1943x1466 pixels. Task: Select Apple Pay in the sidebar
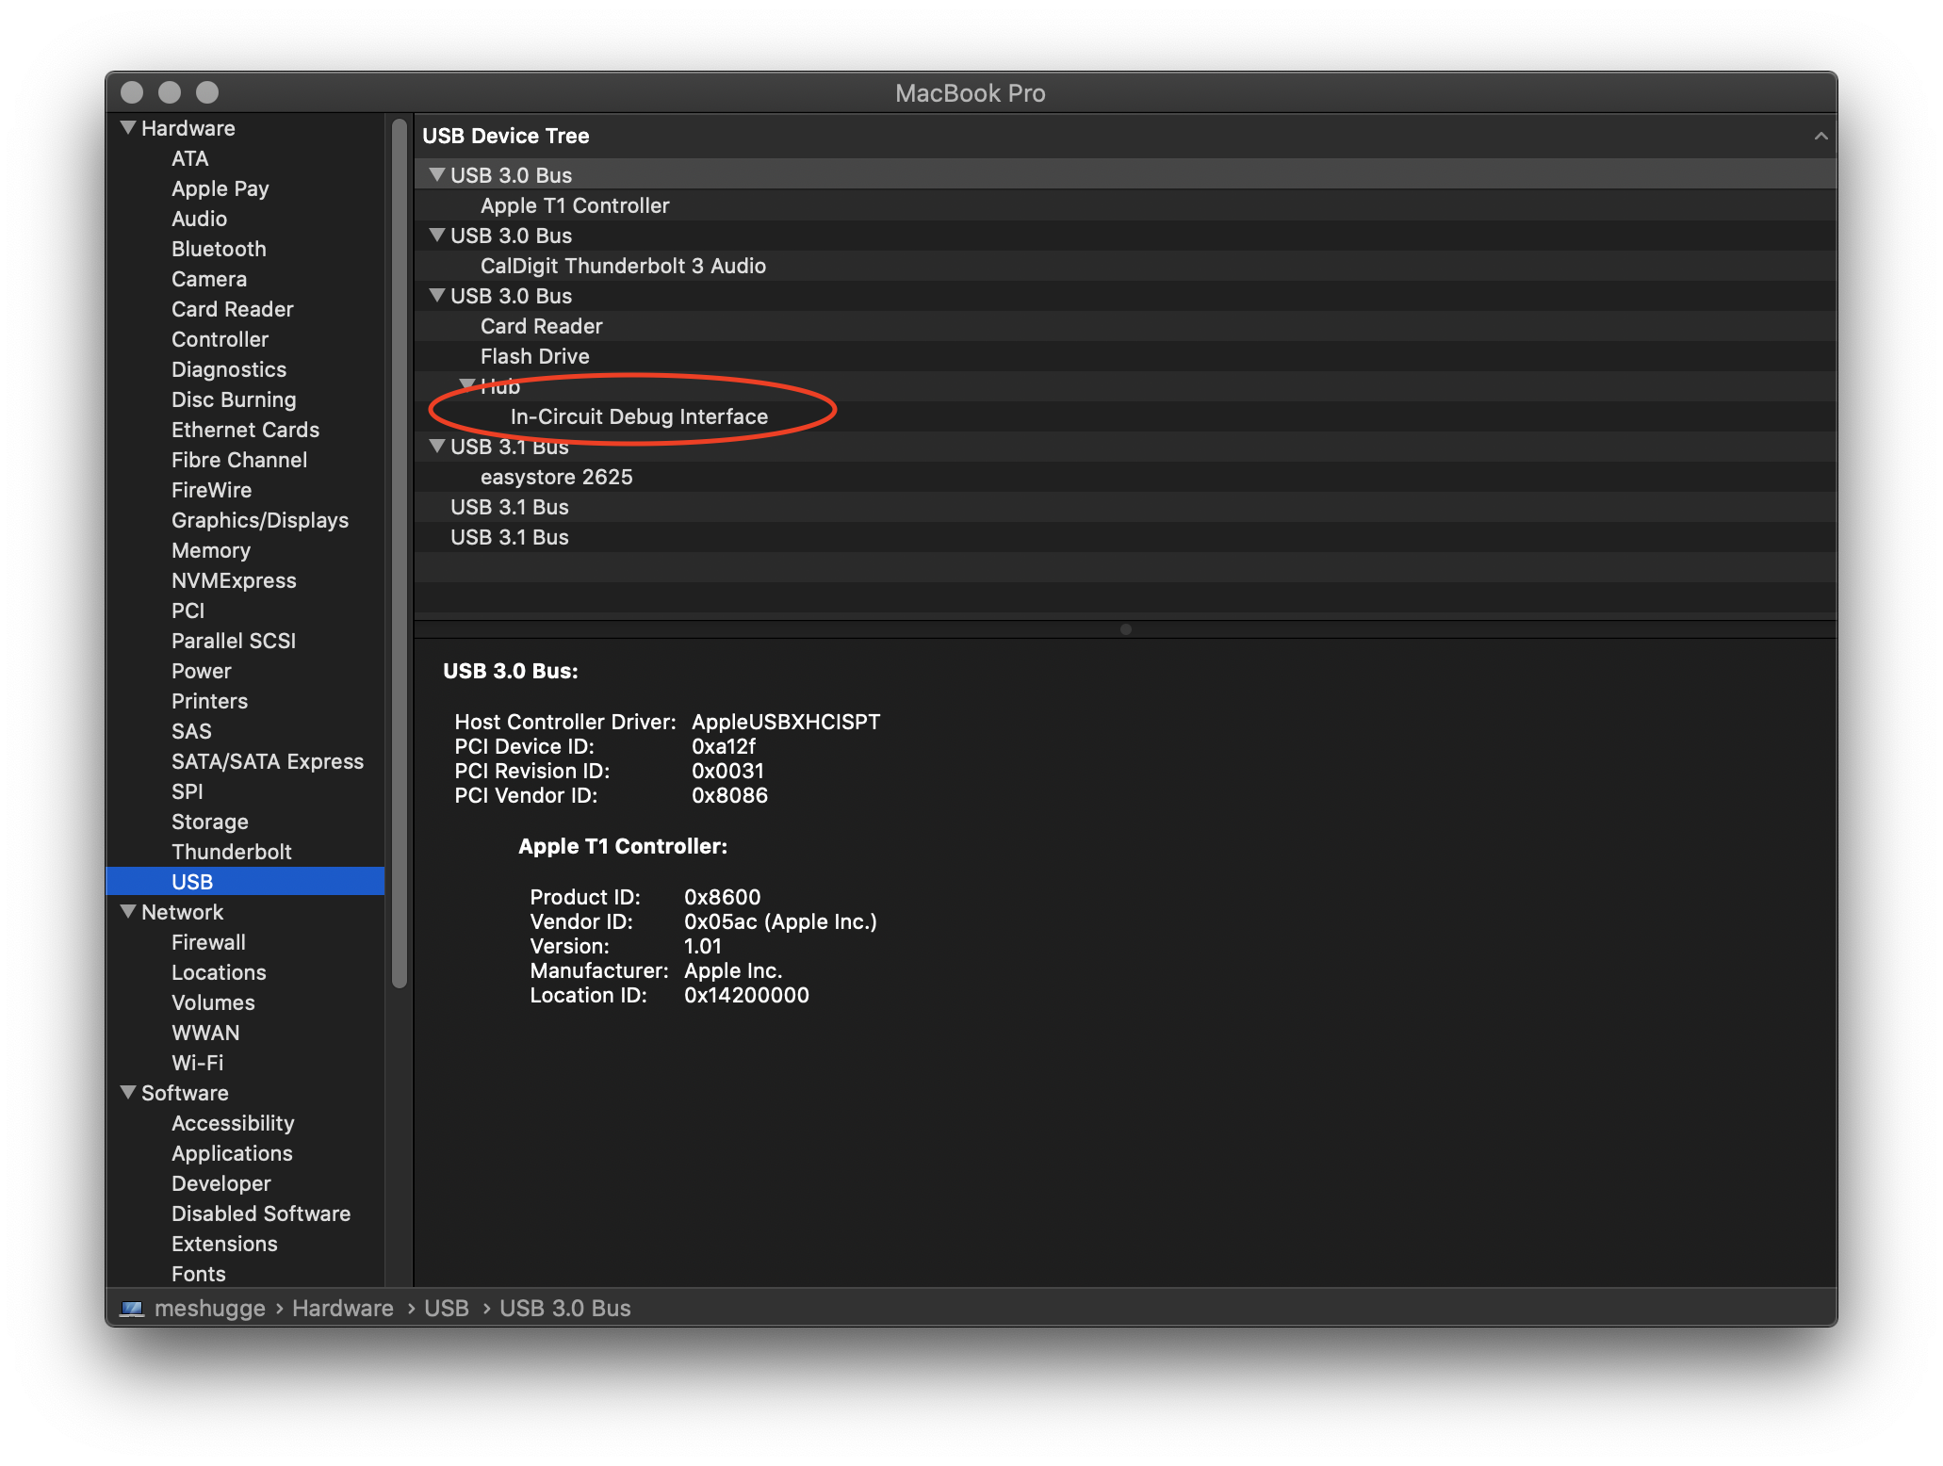click(x=220, y=188)
